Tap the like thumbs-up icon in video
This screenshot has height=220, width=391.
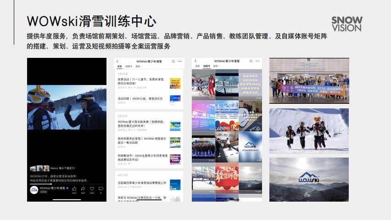74,189
